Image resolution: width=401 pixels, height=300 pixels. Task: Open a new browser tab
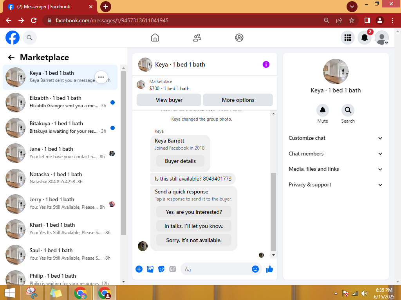click(106, 7)
